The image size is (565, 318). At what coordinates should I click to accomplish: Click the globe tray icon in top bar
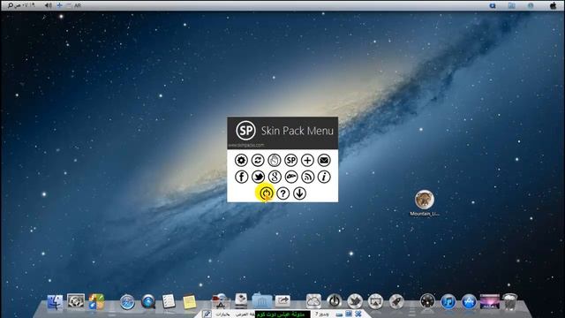click(x=531, y=5)
